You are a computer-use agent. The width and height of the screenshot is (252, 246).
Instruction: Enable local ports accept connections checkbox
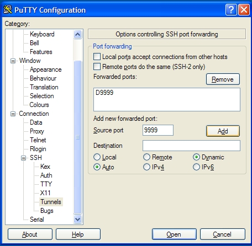[x=97, y=57]
